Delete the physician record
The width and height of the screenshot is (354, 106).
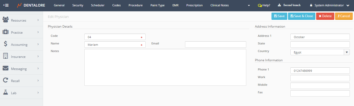click(x=325, y=16)
